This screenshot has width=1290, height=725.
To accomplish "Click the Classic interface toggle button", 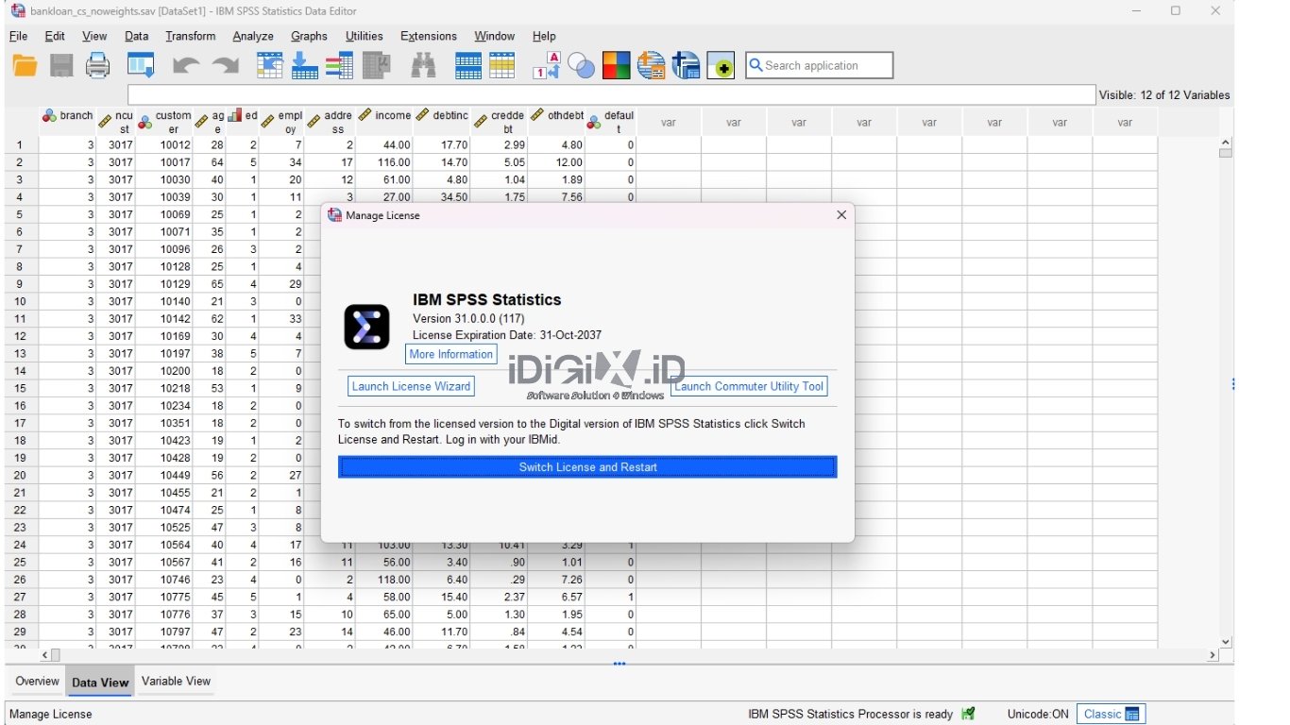I will [x=1112, y=714].
